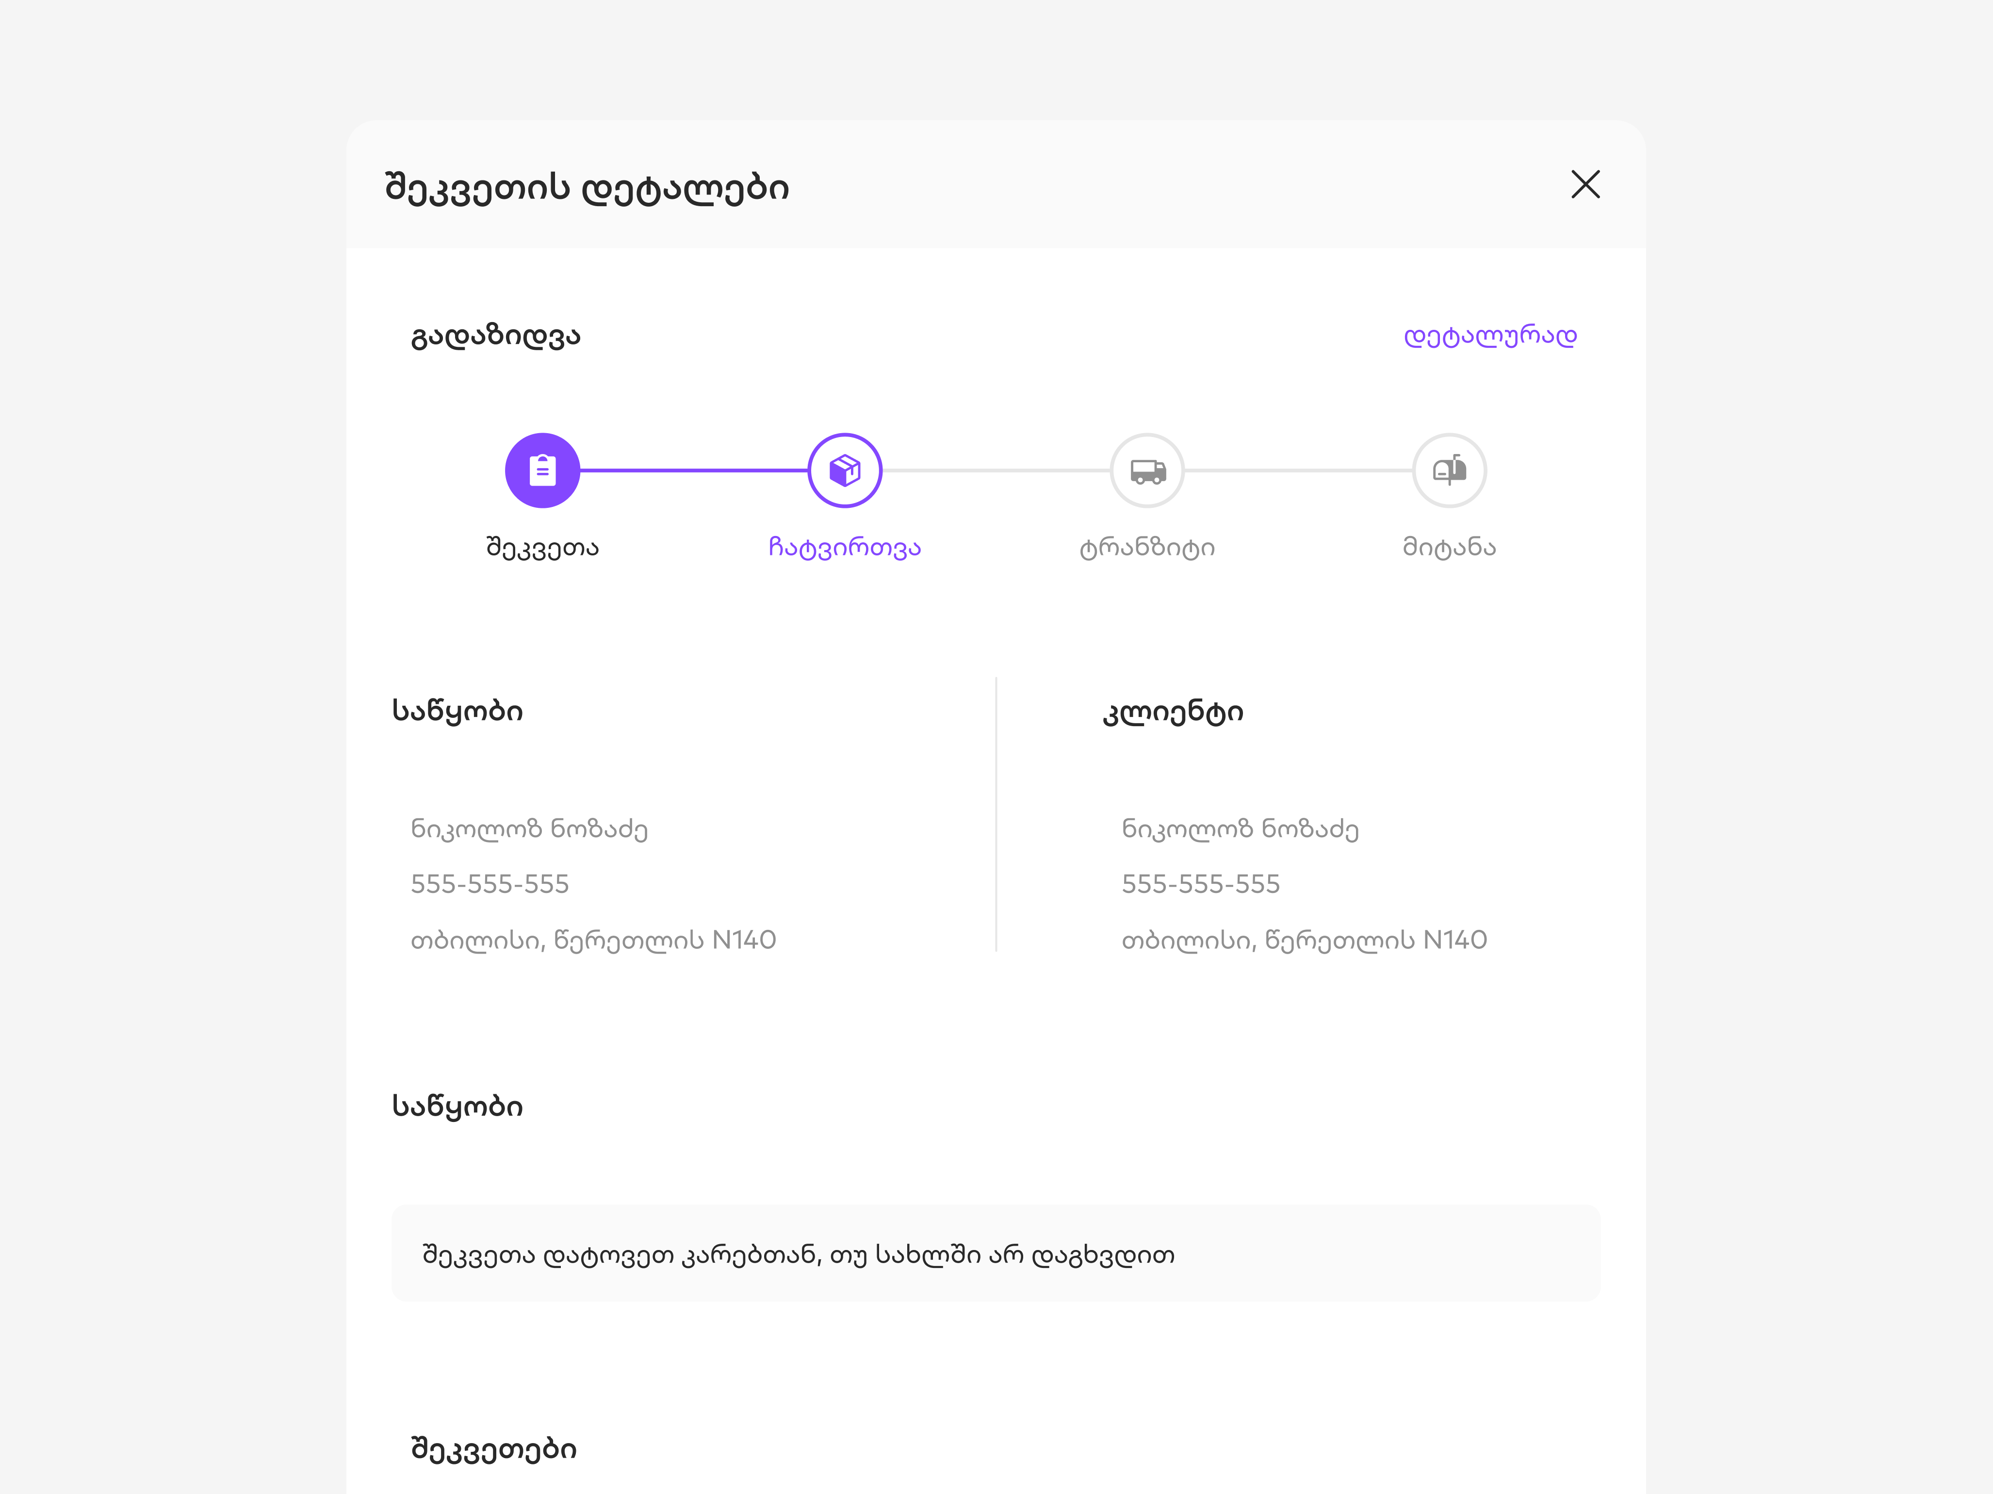This screenshot has height=1494, width=1993.
Task: View loading details by clicking the box icon
Action: (844, 470)
